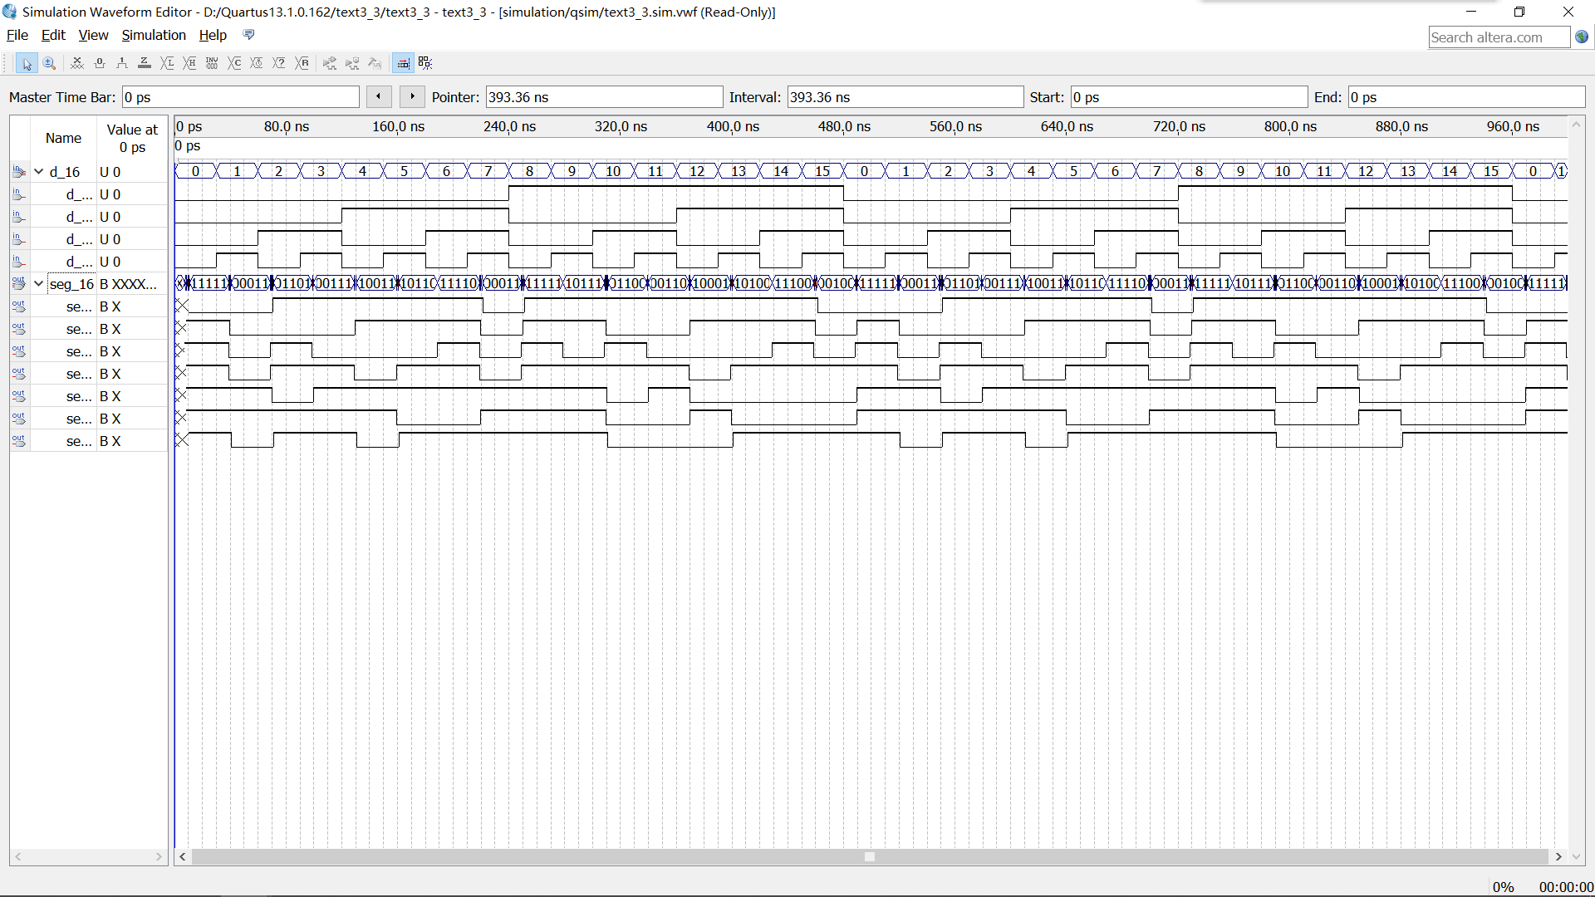Focus the Master Time Bar field
The image size is (1595, 897).
[x=241, y=97]
